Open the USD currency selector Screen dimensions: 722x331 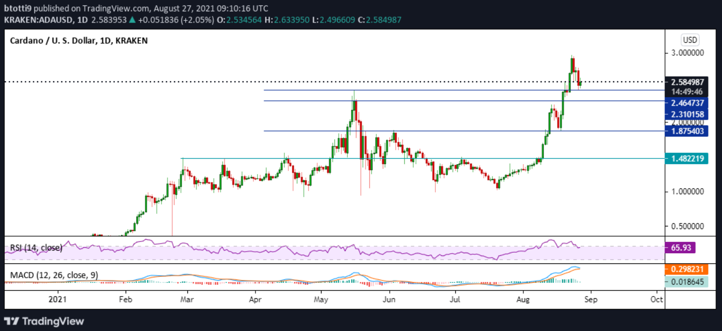(x=689, y=40)
